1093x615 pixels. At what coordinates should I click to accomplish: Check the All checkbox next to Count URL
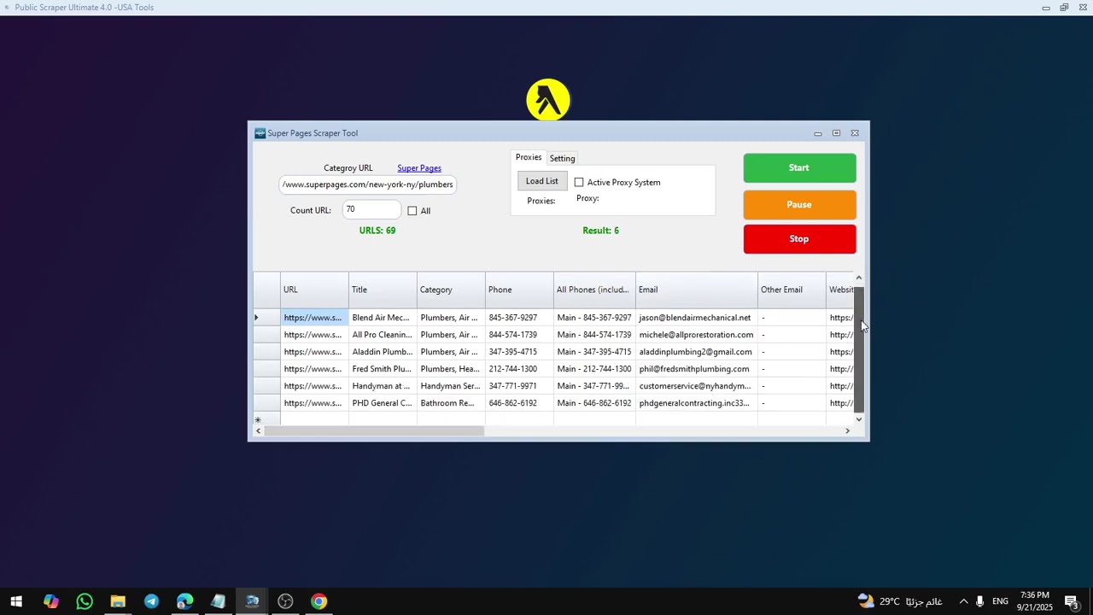(x=412, y=211)
